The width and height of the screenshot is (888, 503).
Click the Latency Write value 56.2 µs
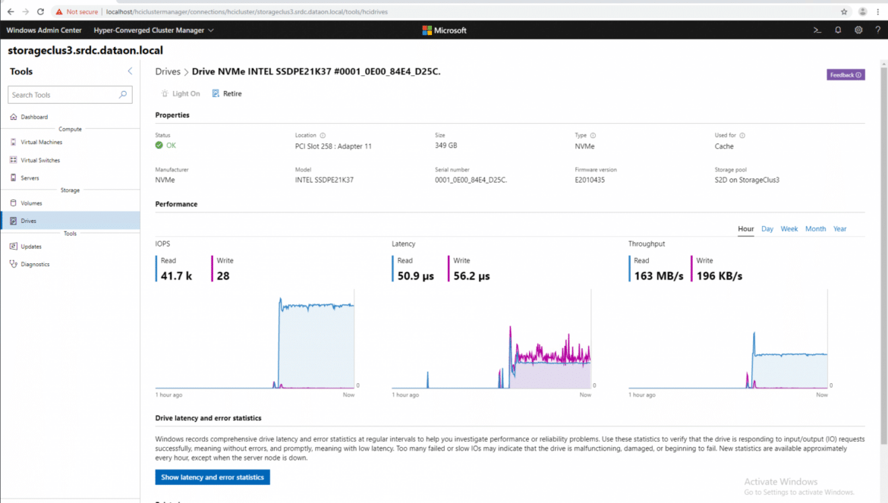(472, 275)
